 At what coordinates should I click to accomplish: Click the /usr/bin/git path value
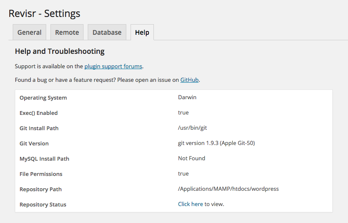(x=192, y=128)
